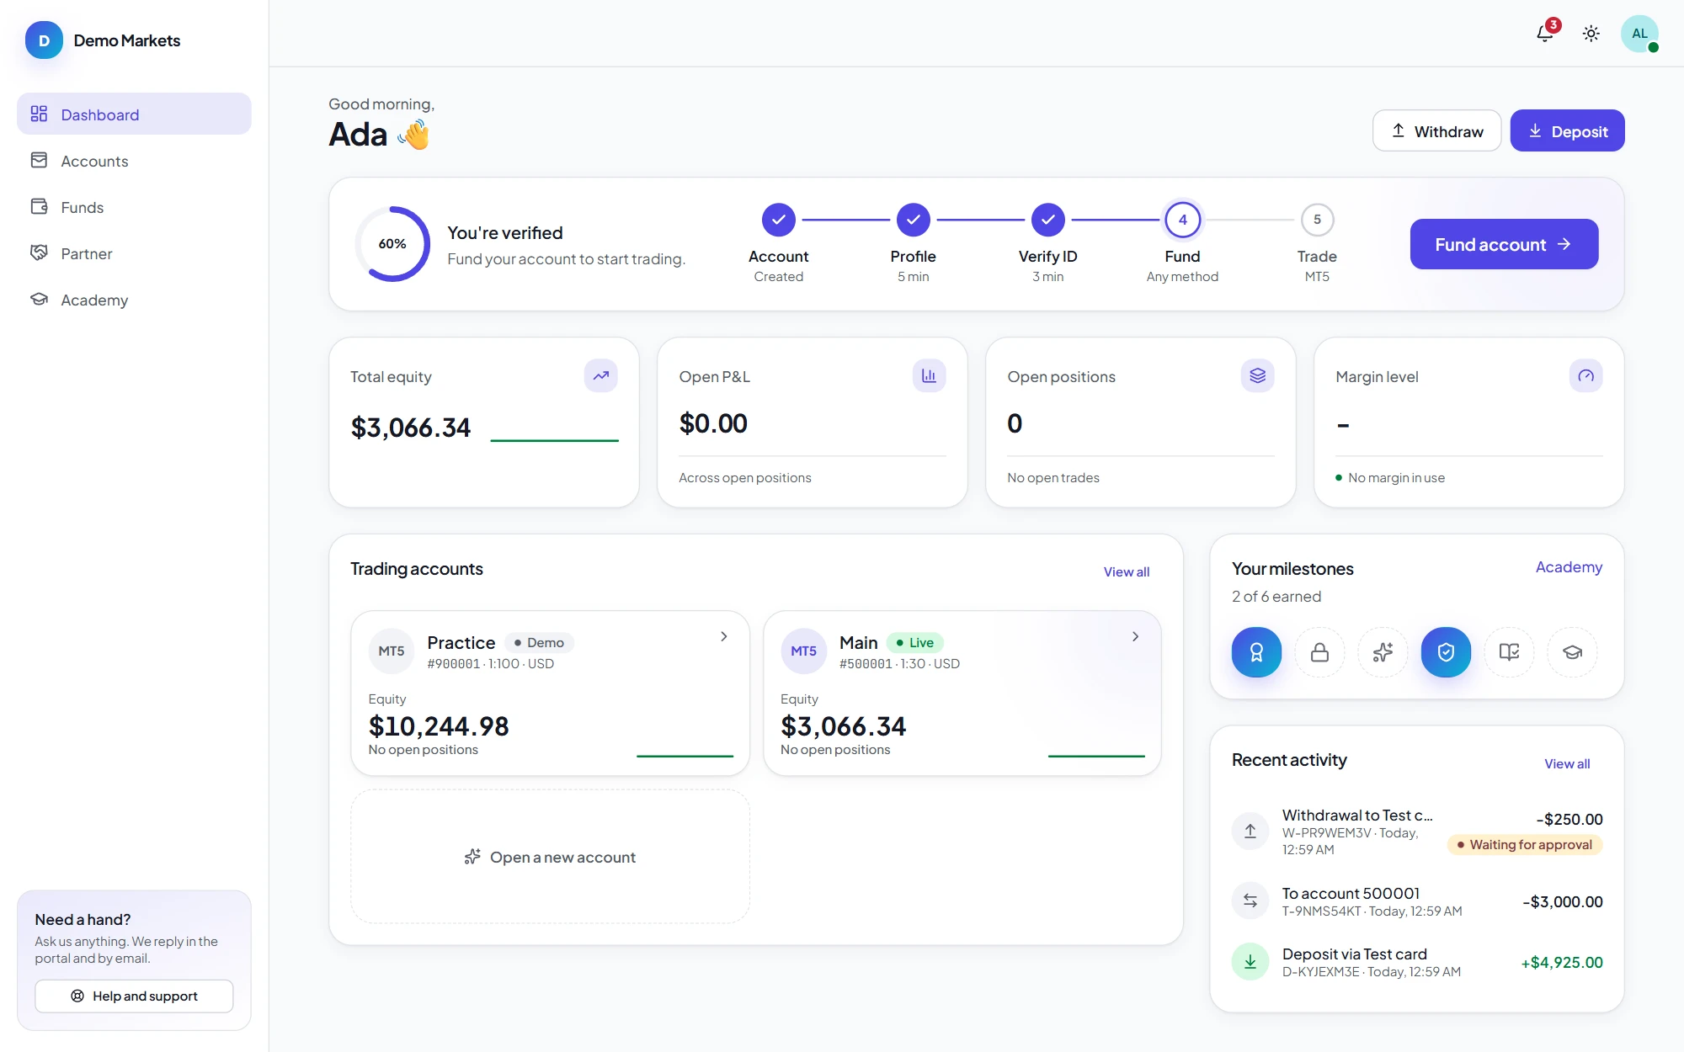Click the Open P&L value $0.00
Image resolution: width=1684 pixels, height=1052 pixels.
point(713,423)
